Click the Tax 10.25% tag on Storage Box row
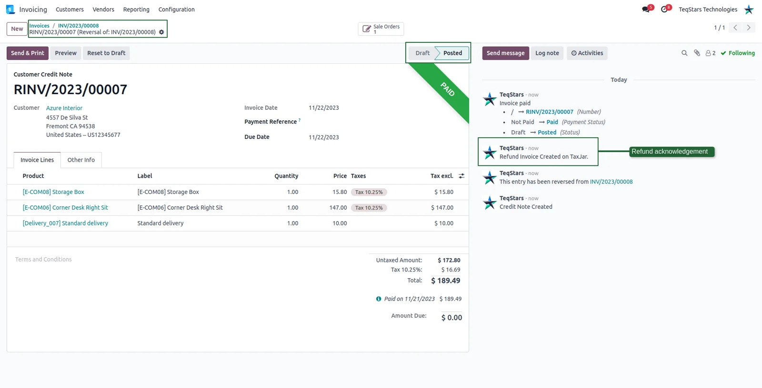The height and width of the screenshot is (388, 762). (x=369, y=192)
